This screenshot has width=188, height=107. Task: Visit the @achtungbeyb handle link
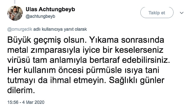40,17
